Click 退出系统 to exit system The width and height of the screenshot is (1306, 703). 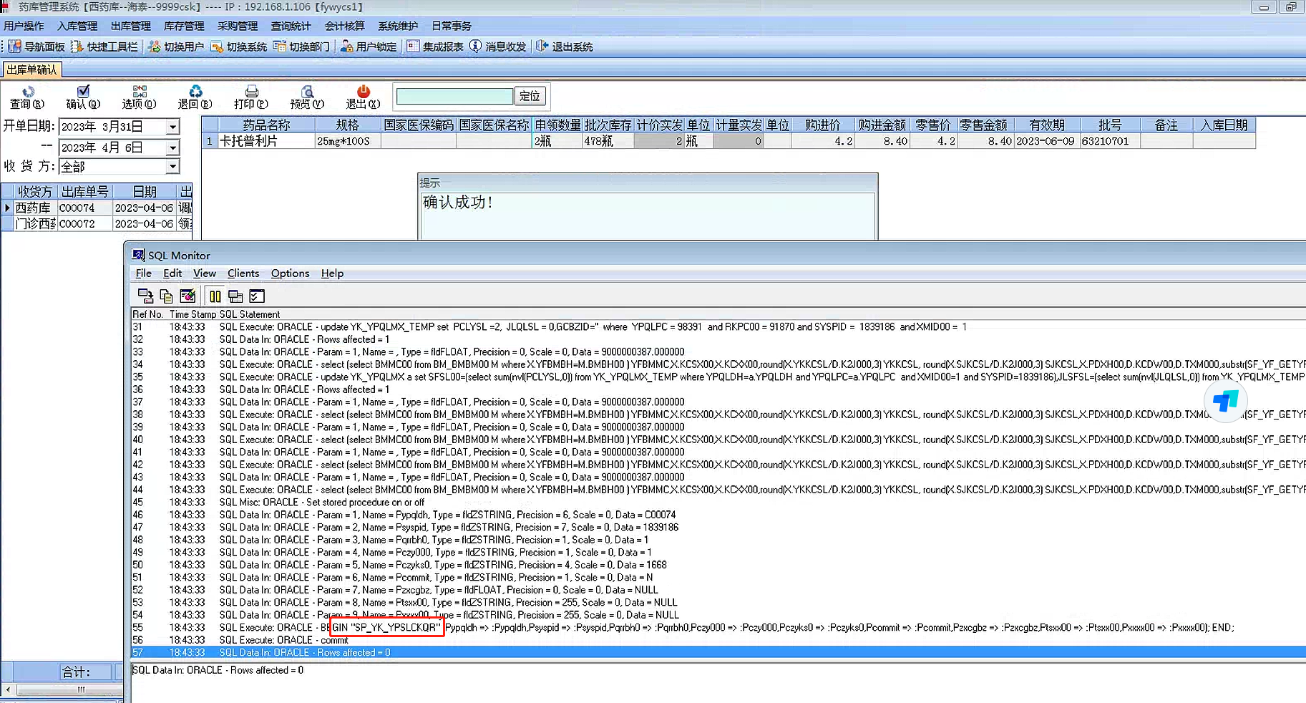(565, 47)
